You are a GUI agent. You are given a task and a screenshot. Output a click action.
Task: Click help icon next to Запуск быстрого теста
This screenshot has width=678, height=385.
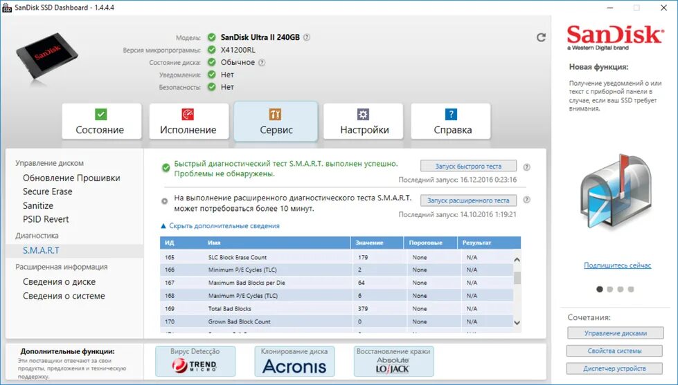(526, 167)
